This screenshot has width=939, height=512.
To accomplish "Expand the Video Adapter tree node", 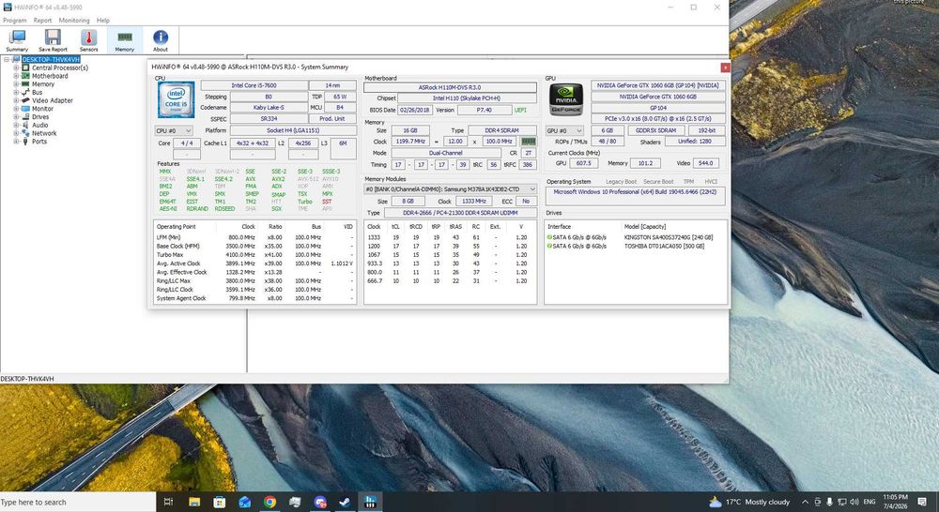I will tap(16, 100).
